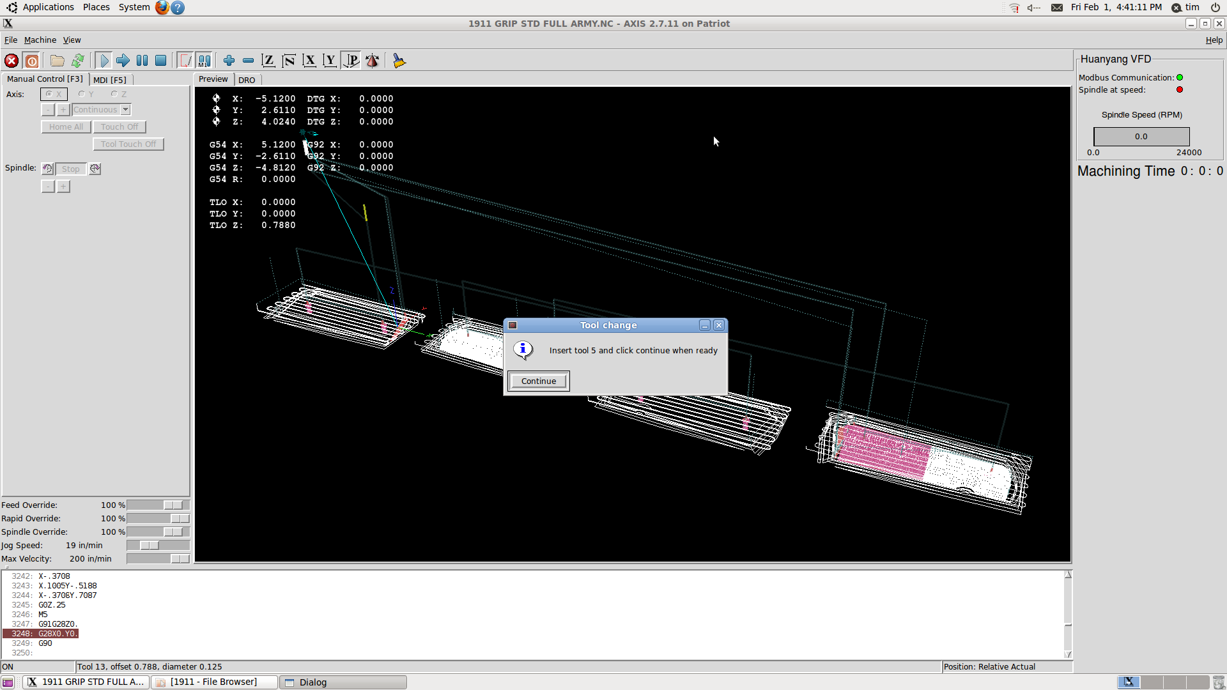The image size is (1227, 690).
Task: Toggle optional pause M1 button
Action: coord(204,61)
